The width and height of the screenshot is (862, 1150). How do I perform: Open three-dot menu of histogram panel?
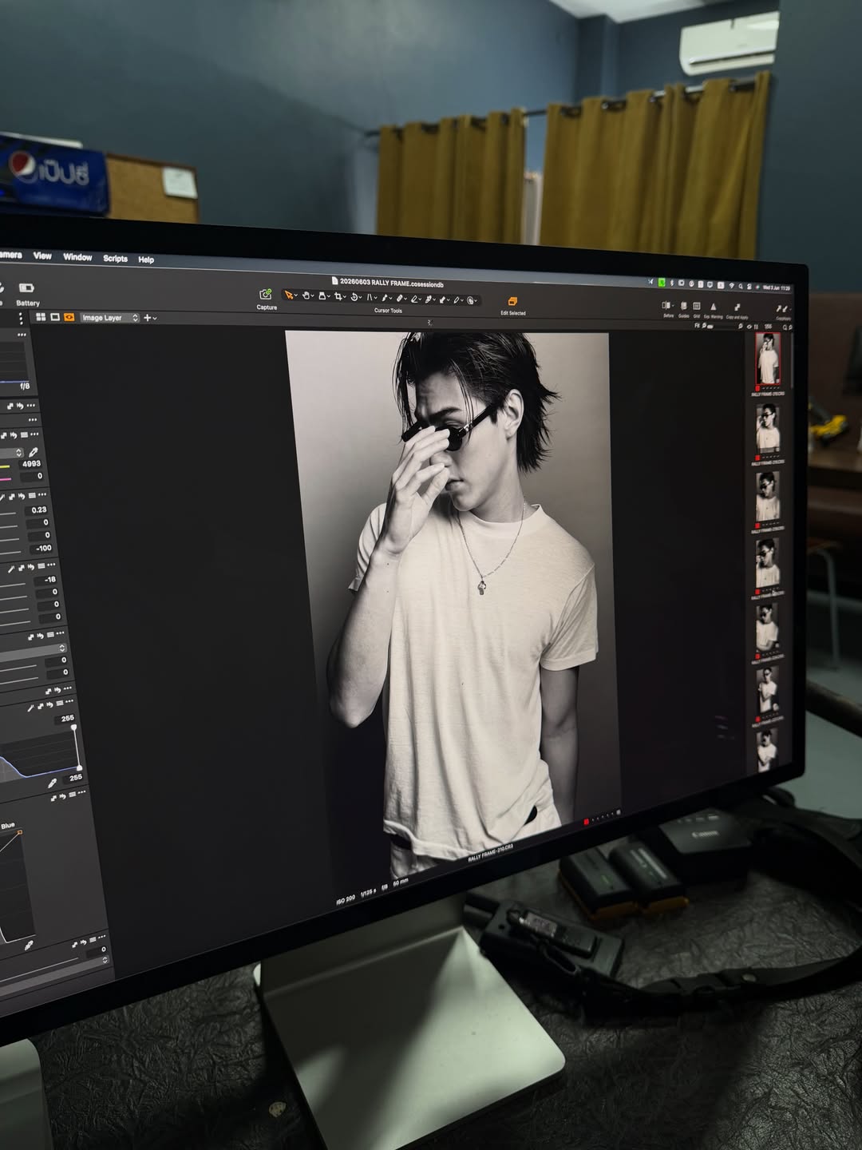pos(22,335)
